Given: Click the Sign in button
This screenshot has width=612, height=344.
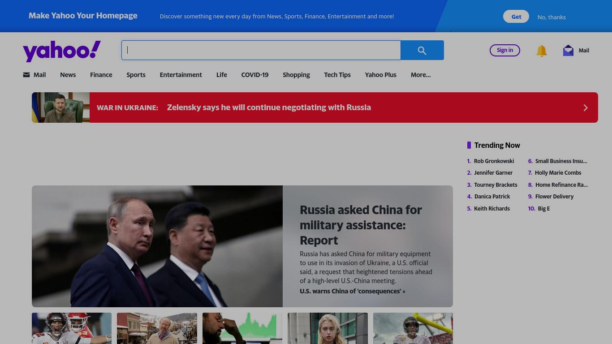Looking at the screenshot, I should click(x=505, y=50).
